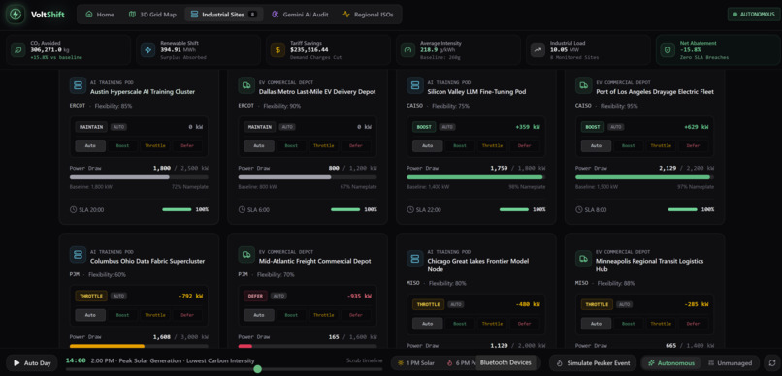This screenshot has width=782, height=376.
Task: Set Dallas Metro EV Depot to Defer
Action: click(x=356, y=146)
